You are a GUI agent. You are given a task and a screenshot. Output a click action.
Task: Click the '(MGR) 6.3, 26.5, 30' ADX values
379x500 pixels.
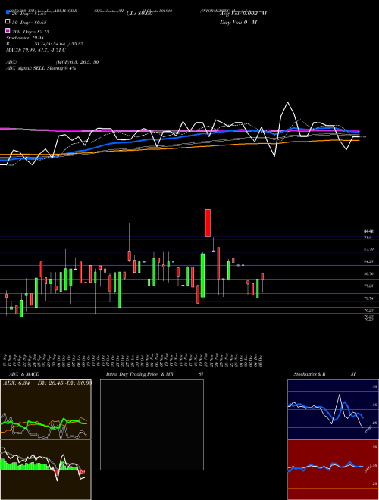pos(77,62)
